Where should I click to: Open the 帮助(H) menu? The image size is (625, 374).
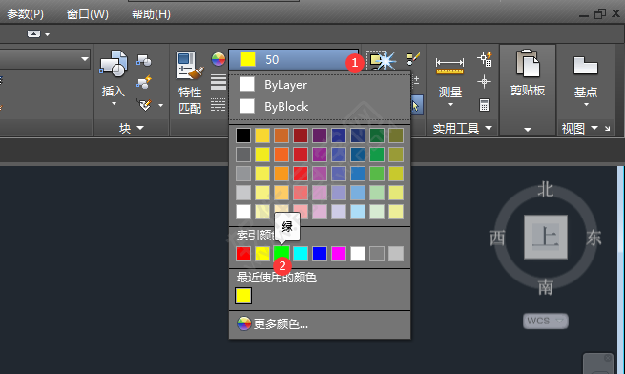click(151, 14)
